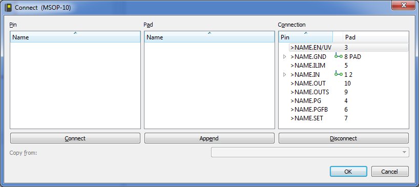
Task: Click pad value 7 in the SET row
Action: pyautogui.click(x=346, y=118)
